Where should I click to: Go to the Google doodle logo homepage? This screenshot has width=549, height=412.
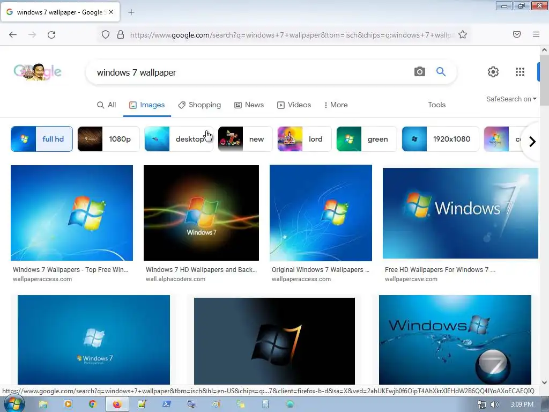38,72
